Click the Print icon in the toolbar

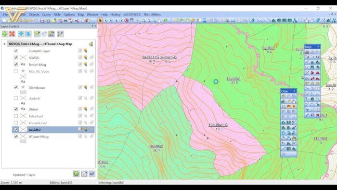[x=65, y=21]
